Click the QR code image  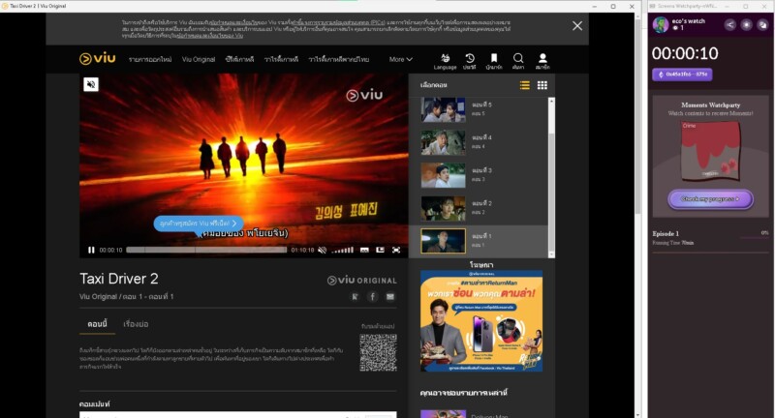378,352
